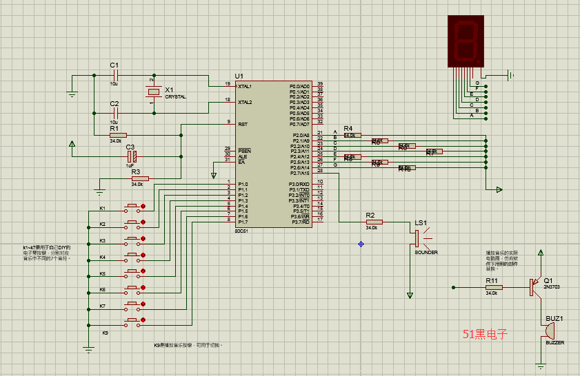This screenshot has width=580, height=376.
Task: Toggle the red latch dot on K1
Action: click(x=143, y=206)
